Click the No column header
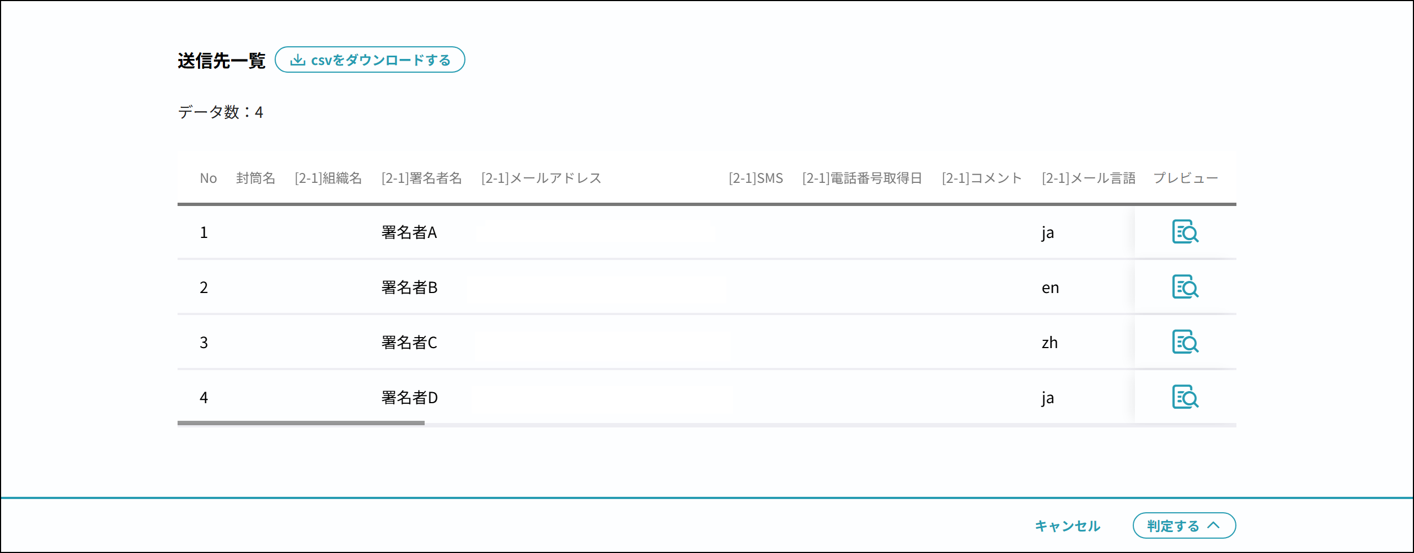 click(208, 178)
